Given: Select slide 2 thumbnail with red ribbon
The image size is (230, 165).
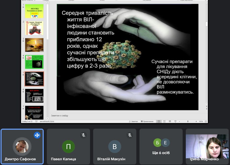Looking at the screenshot, I should (34, 28).
